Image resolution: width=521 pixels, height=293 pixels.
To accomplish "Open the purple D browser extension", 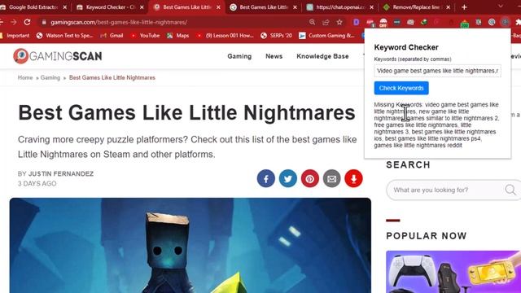I will [357, 22].
